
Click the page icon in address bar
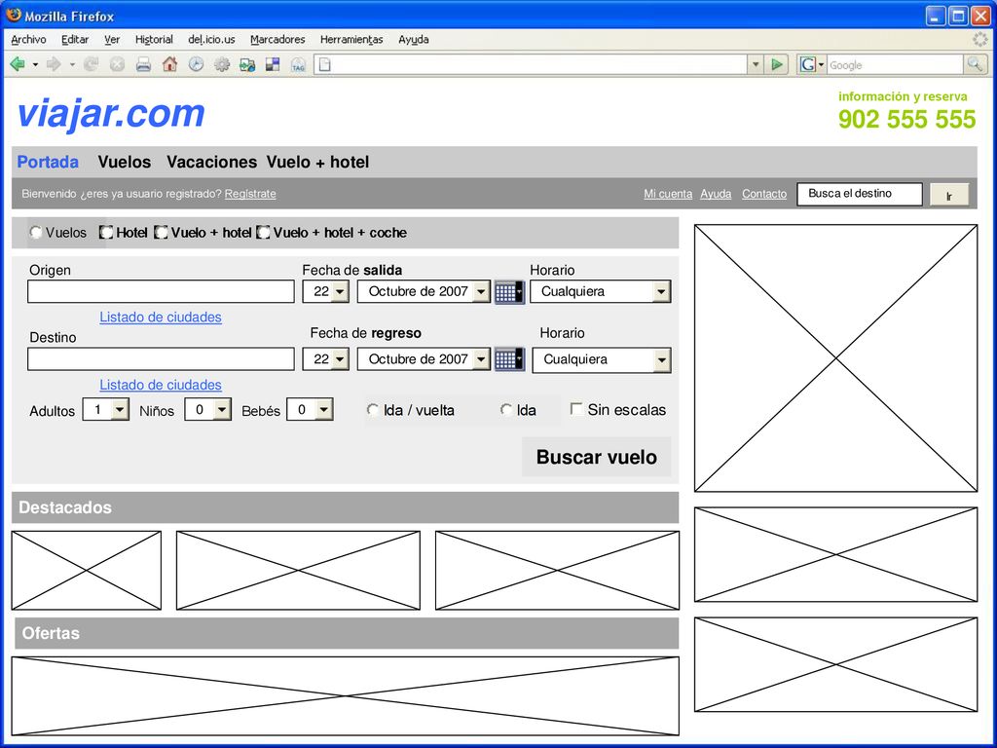(325, 64)
